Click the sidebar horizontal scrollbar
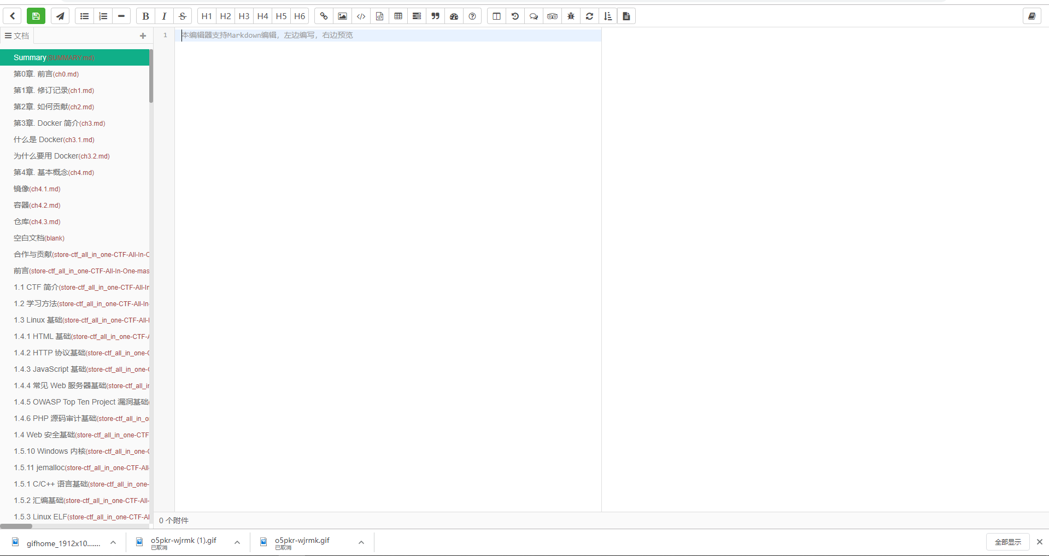Screen dimensions: 1049x556 16,526
